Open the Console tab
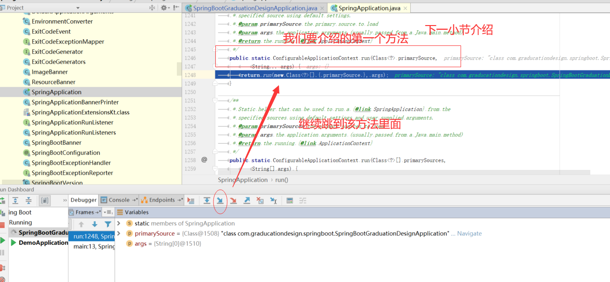 click(118, 200)
